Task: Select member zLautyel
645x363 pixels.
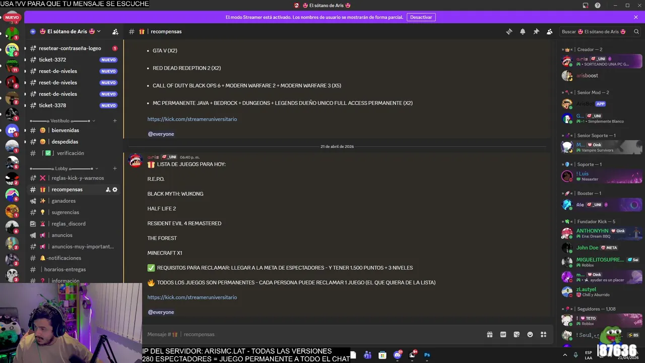Action: [602, 292]
